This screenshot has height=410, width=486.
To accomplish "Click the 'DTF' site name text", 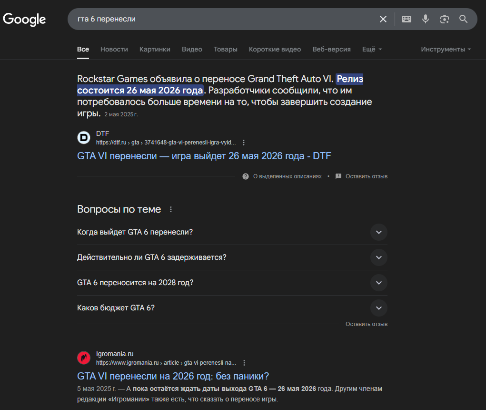I will pos(103,133).
